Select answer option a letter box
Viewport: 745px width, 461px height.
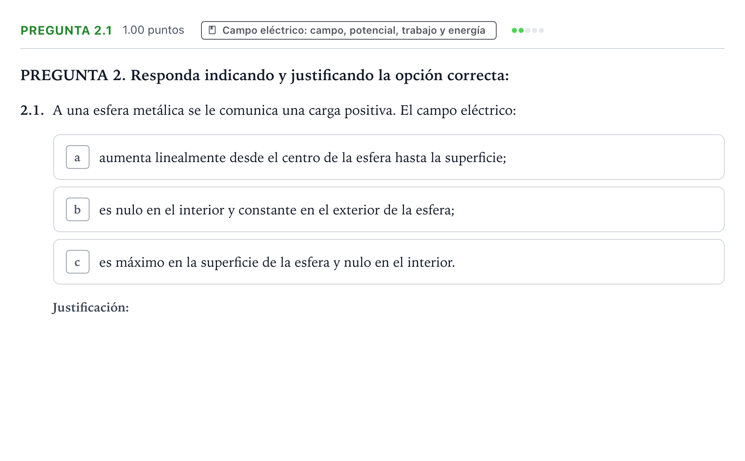[x=78, y=157]
